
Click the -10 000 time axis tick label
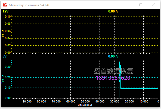[143, 101]
